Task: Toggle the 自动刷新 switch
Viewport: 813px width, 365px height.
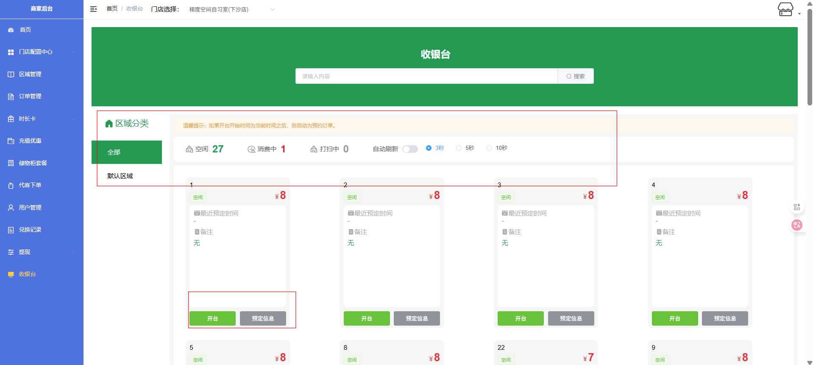Action: click(410, 149)
